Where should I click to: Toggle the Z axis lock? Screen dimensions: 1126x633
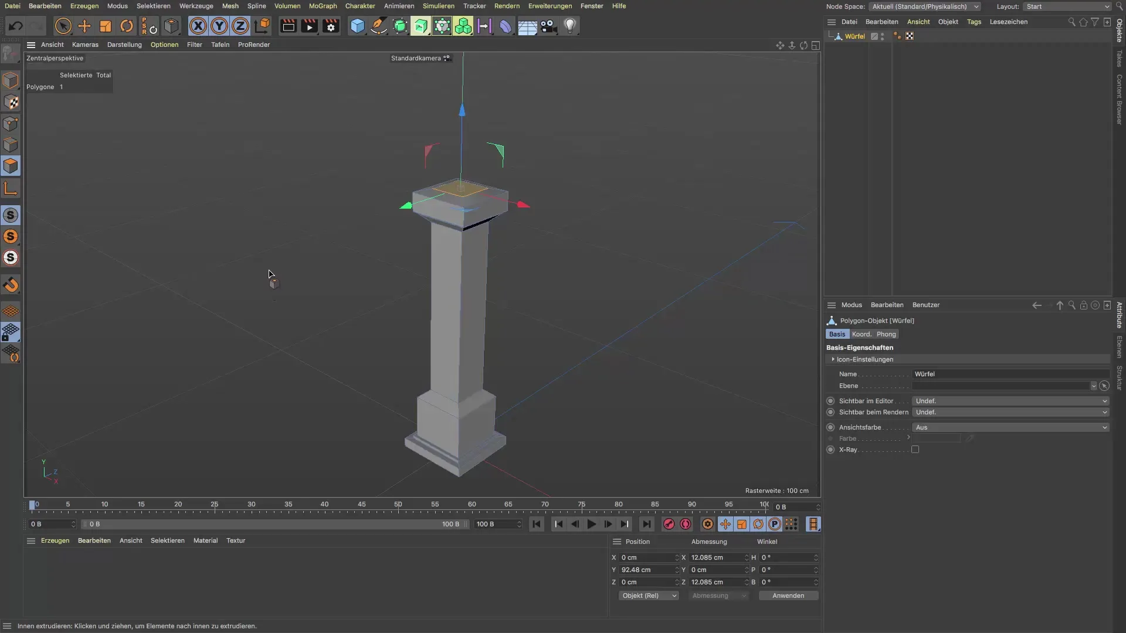point(240,26)
